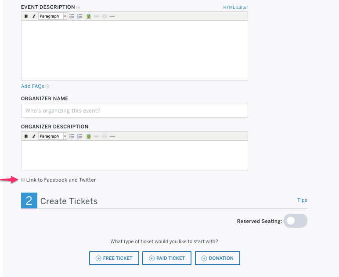Image resolution: width=339 pixels, height=277 pixels.
Task: Check Link to Facebook and Twitter
Action: tap(23, 180)
